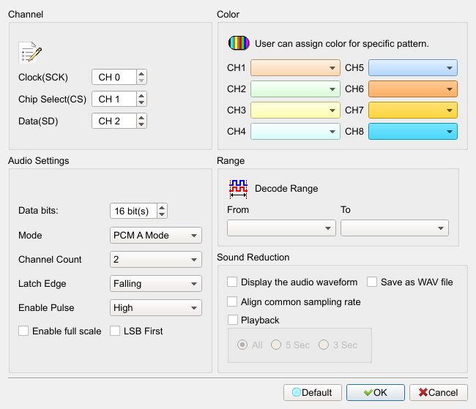
Task: Open the Channel Count dropdown
Action: (x=156, y=260)
